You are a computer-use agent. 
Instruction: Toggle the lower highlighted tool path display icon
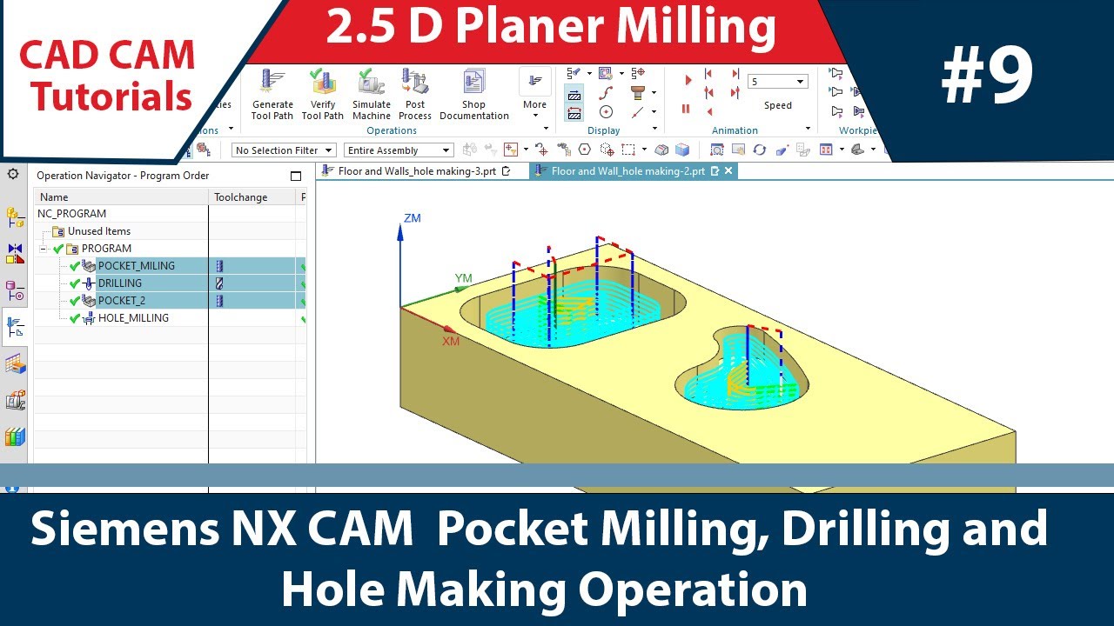(x=574, y=113)
